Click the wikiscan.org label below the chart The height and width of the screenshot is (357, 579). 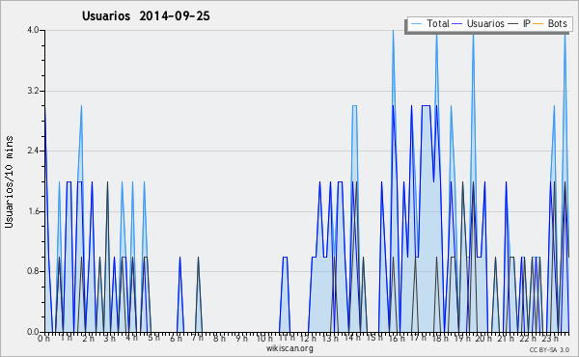289,348
